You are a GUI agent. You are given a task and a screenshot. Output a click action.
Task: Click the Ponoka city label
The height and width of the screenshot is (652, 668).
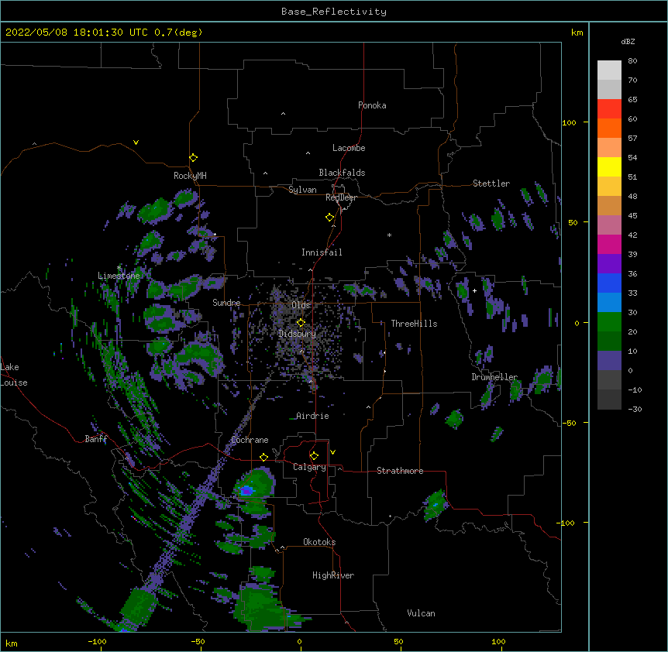coord(372,105)
